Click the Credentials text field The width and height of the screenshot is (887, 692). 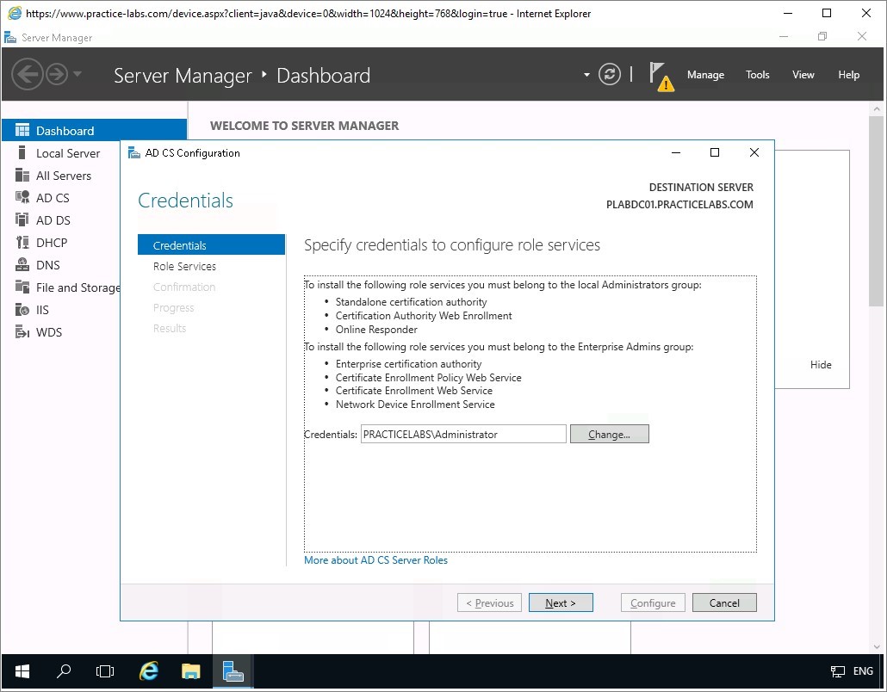[463, 434]
